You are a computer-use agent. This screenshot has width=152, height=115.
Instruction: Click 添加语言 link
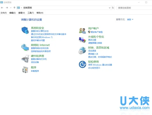point(92,51)
